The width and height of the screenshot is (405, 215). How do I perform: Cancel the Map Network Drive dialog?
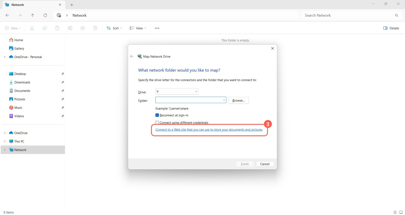pyautogui.click(x=265, y=164)
